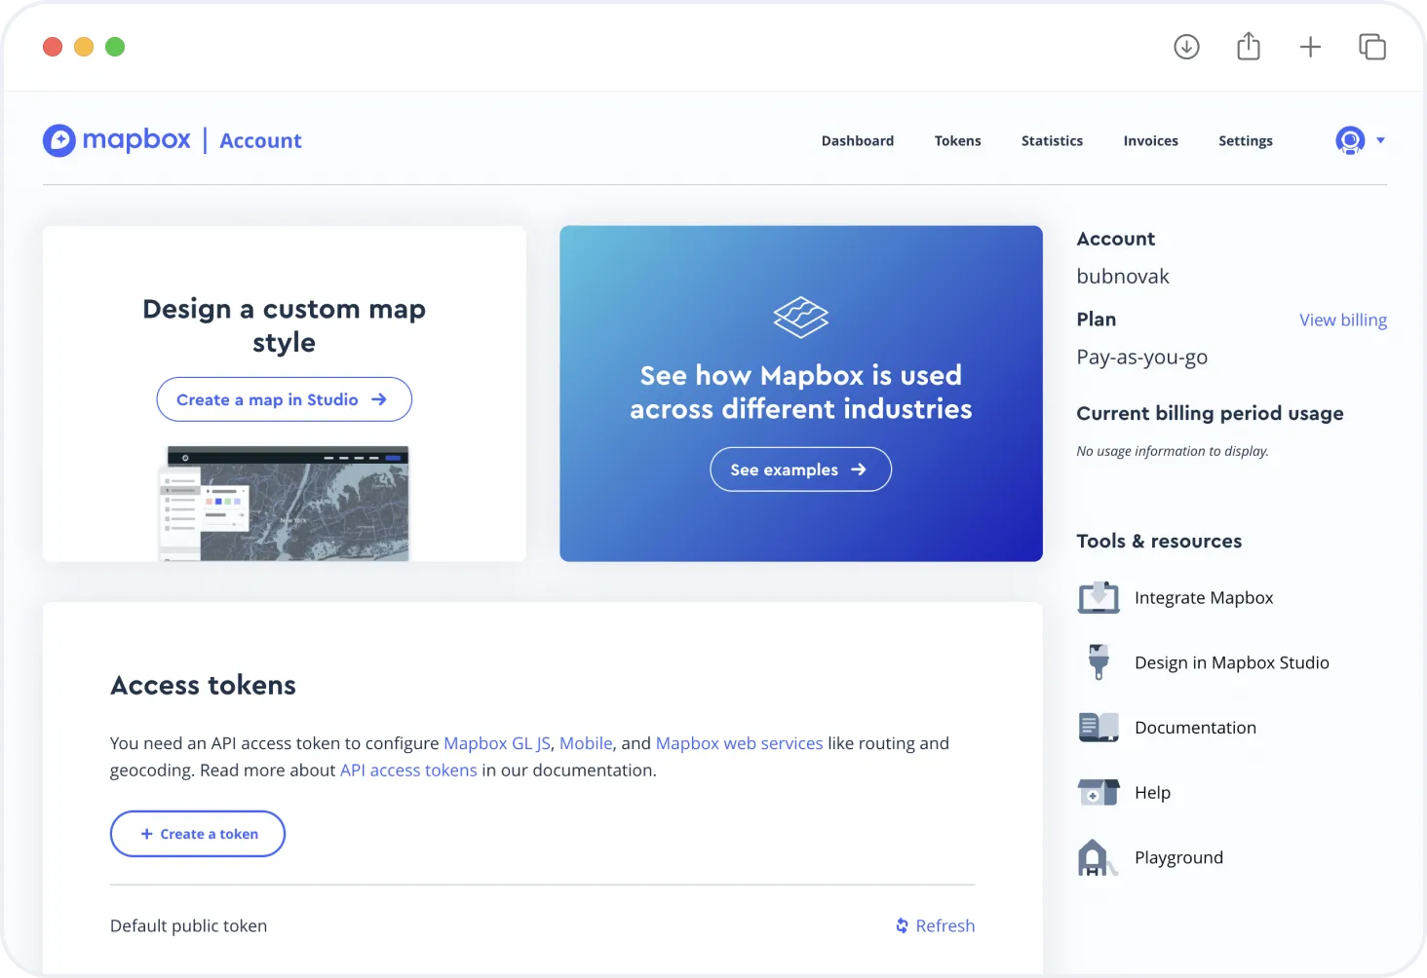This screenshot has width=1427, height=978.
Task: Click the layers icon on the blue banner
Action: click(x=800, y=317)
